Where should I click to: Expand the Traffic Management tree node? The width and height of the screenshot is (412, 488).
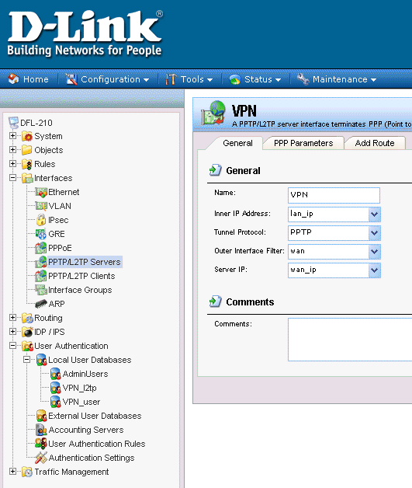point(12,472)
